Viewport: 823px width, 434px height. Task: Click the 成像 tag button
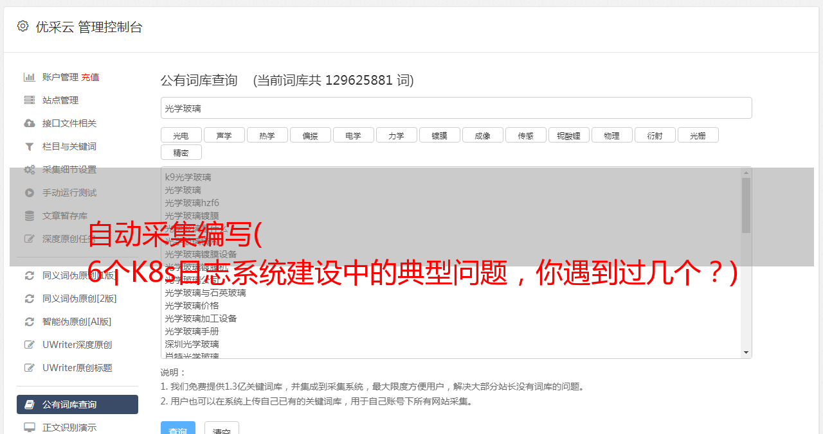tap(482, 135)
